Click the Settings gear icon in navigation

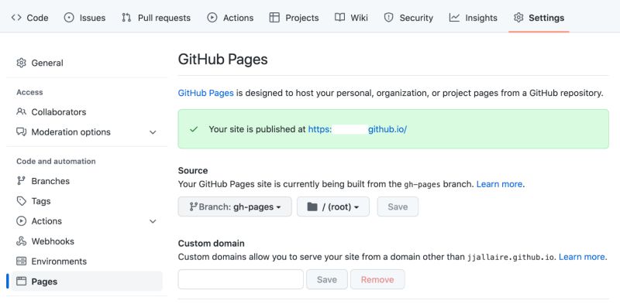pos(518,18)
